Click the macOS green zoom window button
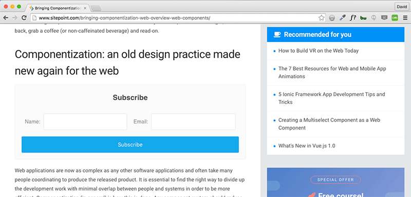The height and width of the screenshot is (197, 411). point(19,7)
